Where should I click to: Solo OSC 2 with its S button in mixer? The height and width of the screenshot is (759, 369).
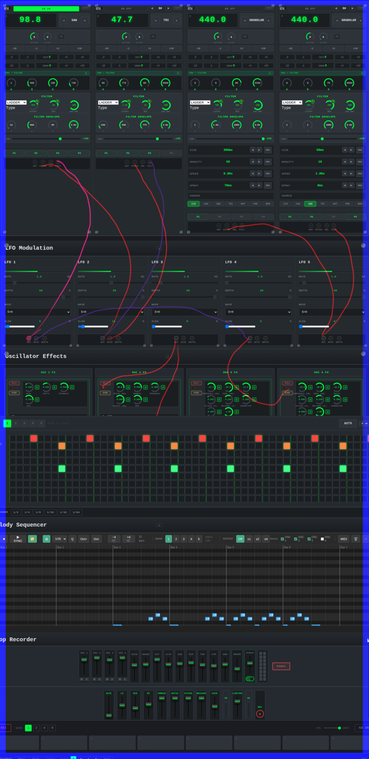pyautogui.click(x=99, y=679)
